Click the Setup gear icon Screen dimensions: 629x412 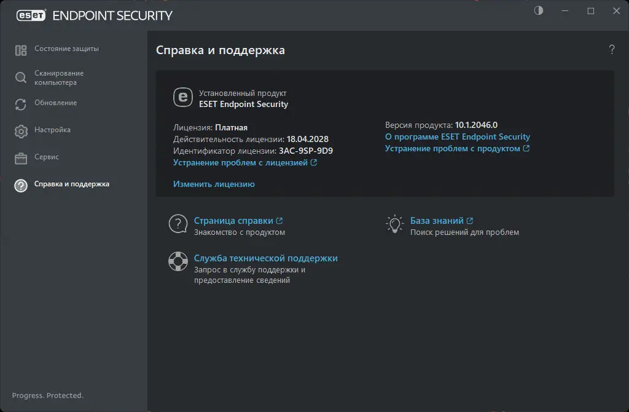click(x=21, y=132)
